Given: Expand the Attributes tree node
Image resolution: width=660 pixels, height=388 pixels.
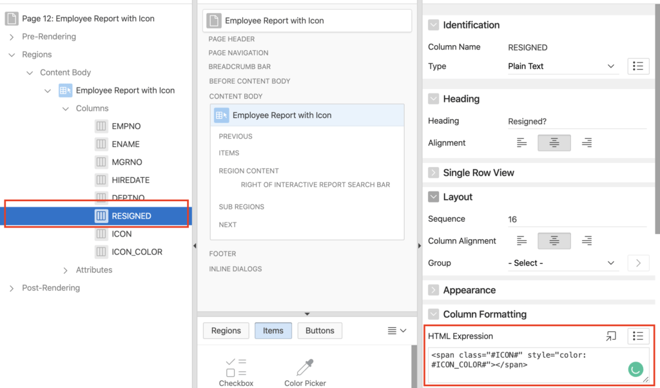Looking at the screenshot, I should pos(65,270).
